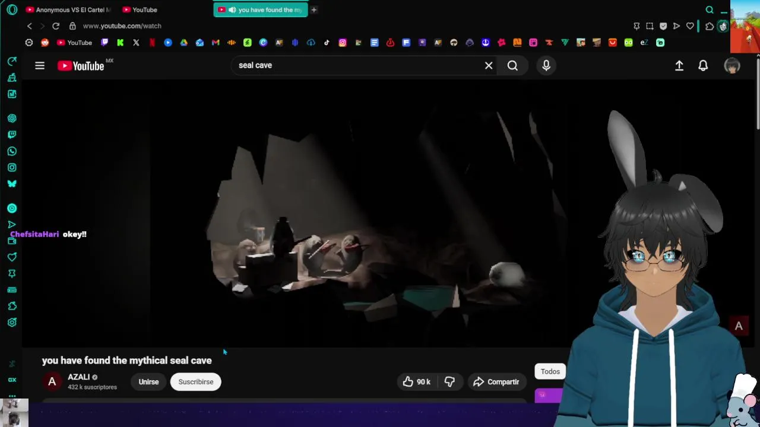760x427 pixels.
Task: Open the YouTube account avatar menu
Action: 732,66
